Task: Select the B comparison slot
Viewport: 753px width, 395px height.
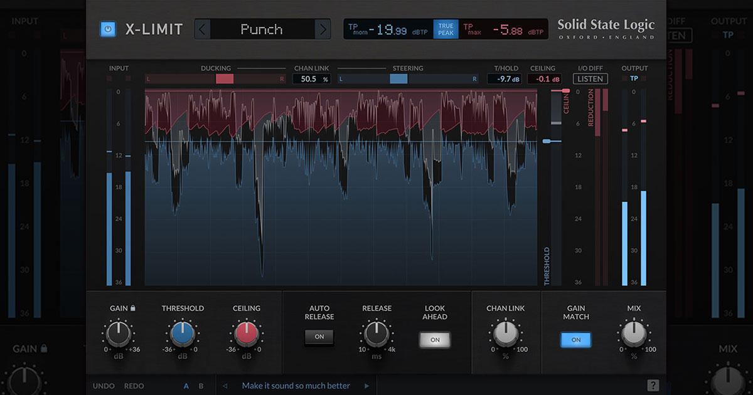Action: point(201,386)
